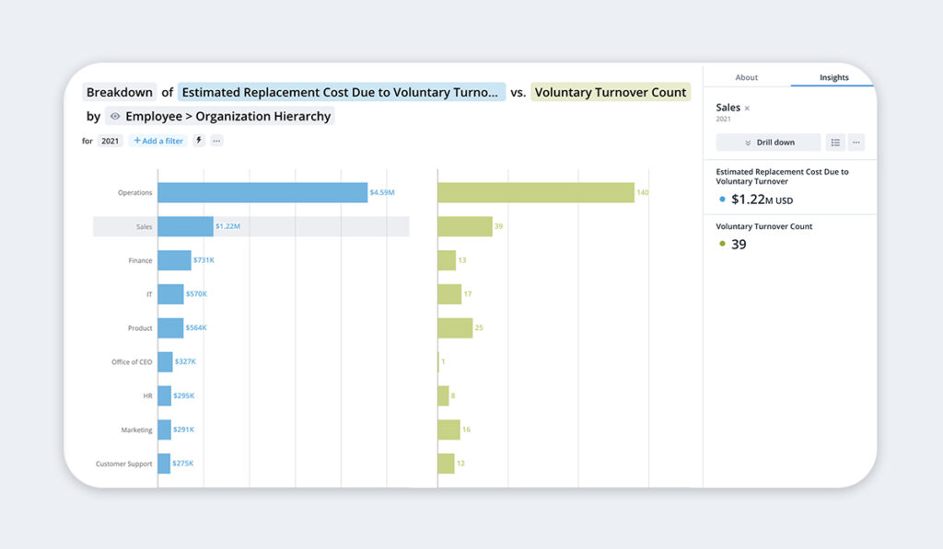Toggle the eye icon before Employee hierarchy
This screenshot has height=549, width=943.
click(x=115, y=116)
